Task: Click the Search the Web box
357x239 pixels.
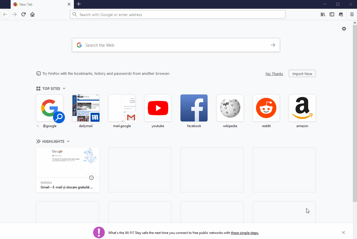Action: 176,45
